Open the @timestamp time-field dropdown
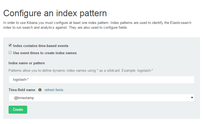The width and height of the screenshot is (203, 124). [x=101, y=98]
